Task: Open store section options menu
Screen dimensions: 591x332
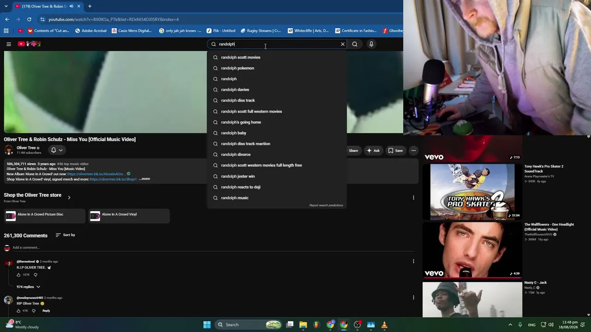Action: tap(413, 197)
